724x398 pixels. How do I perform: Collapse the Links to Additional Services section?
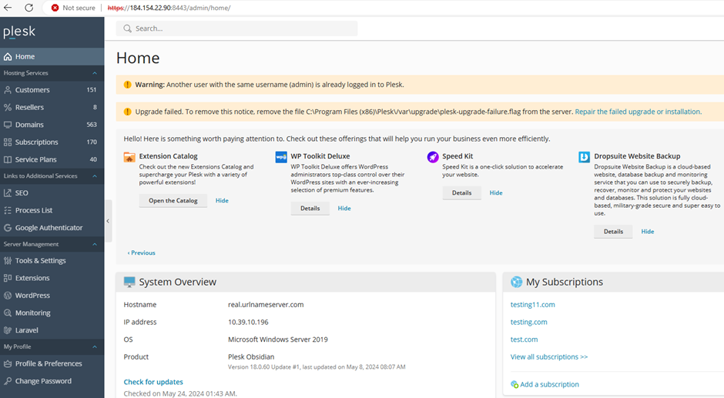click(95, 176)
